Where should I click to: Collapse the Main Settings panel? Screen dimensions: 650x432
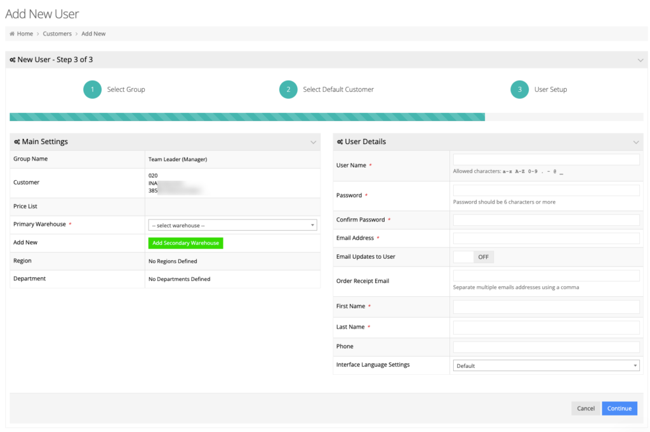313,142
